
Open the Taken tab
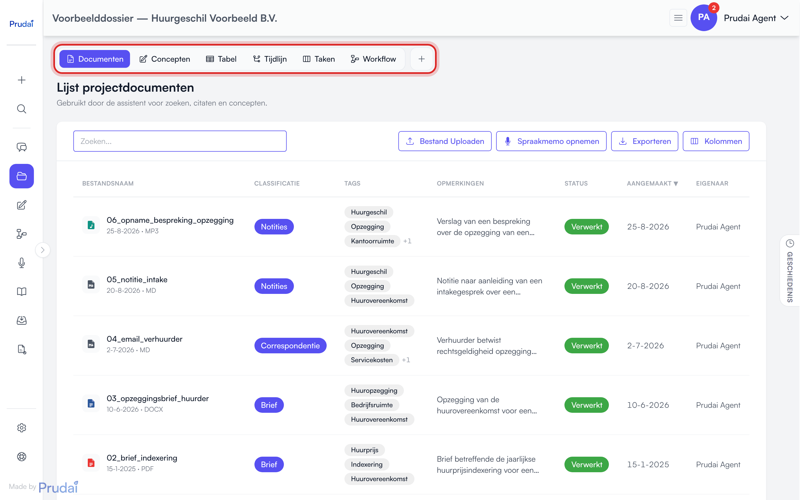319,59
